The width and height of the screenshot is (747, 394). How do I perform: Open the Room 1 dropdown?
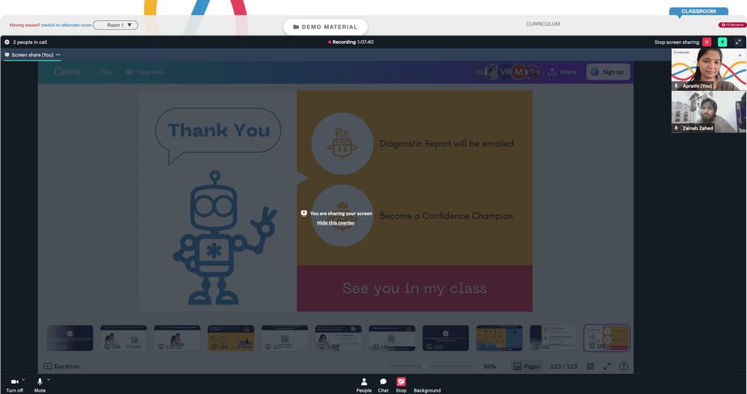[x=116, y=25]
